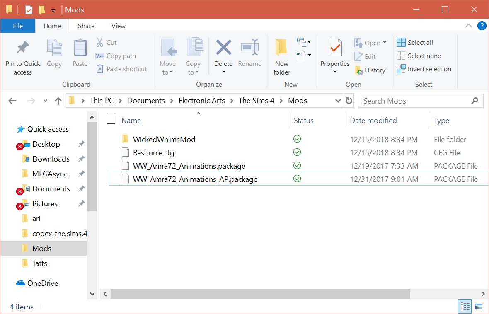This screenshot has width=489, height=314.
Task: Toggle the select-all items checkbox
Action: coord(111,120)
